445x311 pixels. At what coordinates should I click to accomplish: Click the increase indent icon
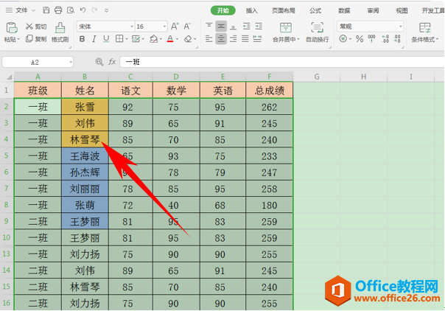259,27
